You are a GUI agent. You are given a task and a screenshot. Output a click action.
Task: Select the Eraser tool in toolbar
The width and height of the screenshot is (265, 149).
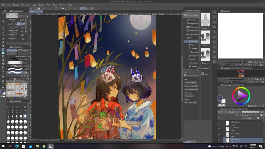3,46
